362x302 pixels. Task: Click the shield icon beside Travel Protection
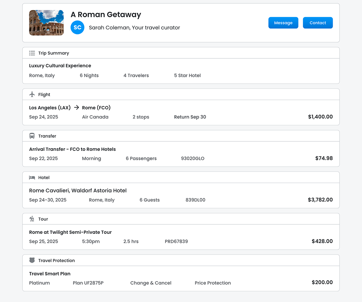32,260
